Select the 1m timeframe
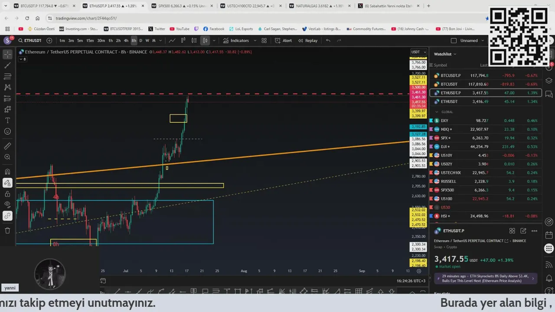Screen dimensions: 555x312 coord(62,40)
